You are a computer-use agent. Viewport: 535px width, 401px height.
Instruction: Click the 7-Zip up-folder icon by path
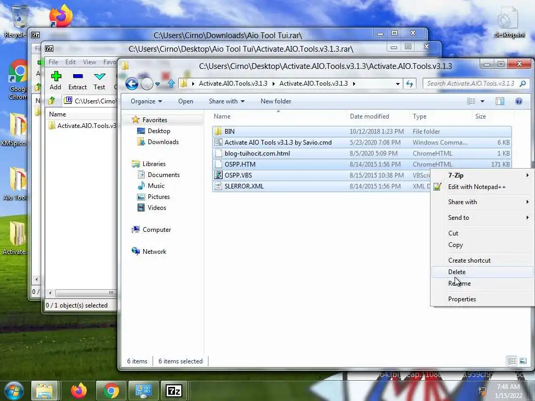52,101
